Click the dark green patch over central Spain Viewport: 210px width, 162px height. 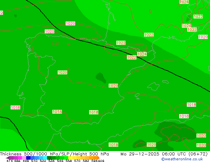point(101,78)
